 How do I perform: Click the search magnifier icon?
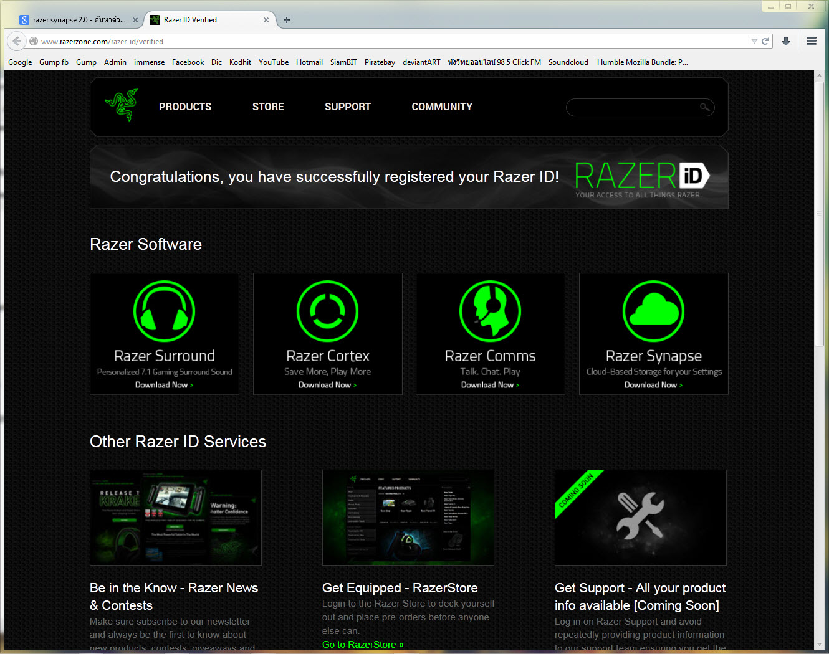(x=704, y=107)
